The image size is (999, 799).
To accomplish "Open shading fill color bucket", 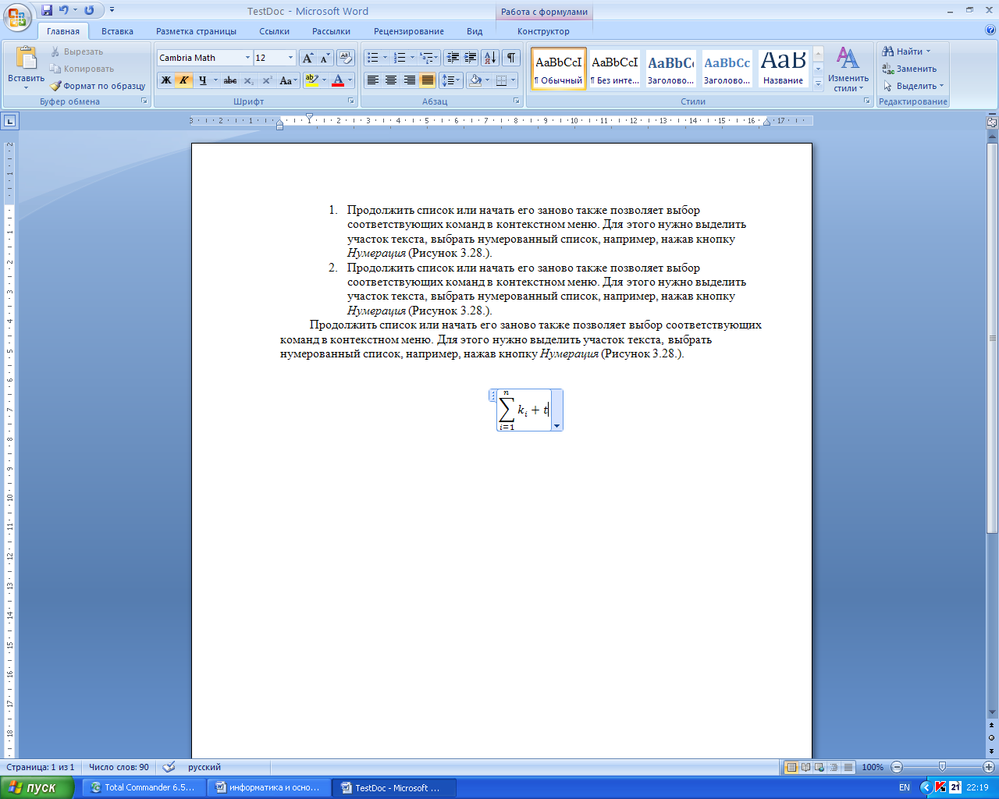I will 476,80.
